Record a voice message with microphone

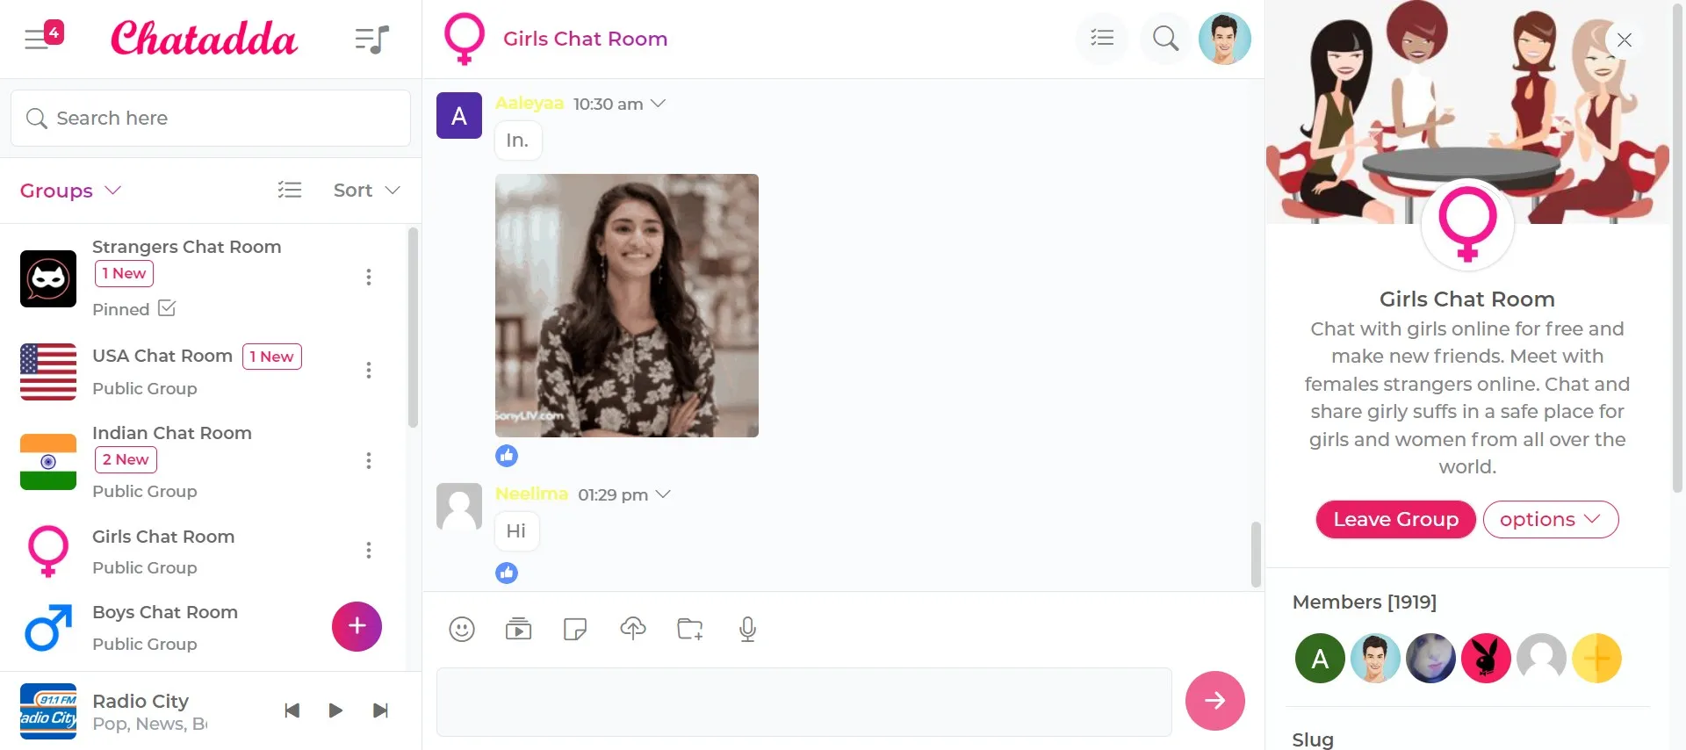click(x=748, y=629)
